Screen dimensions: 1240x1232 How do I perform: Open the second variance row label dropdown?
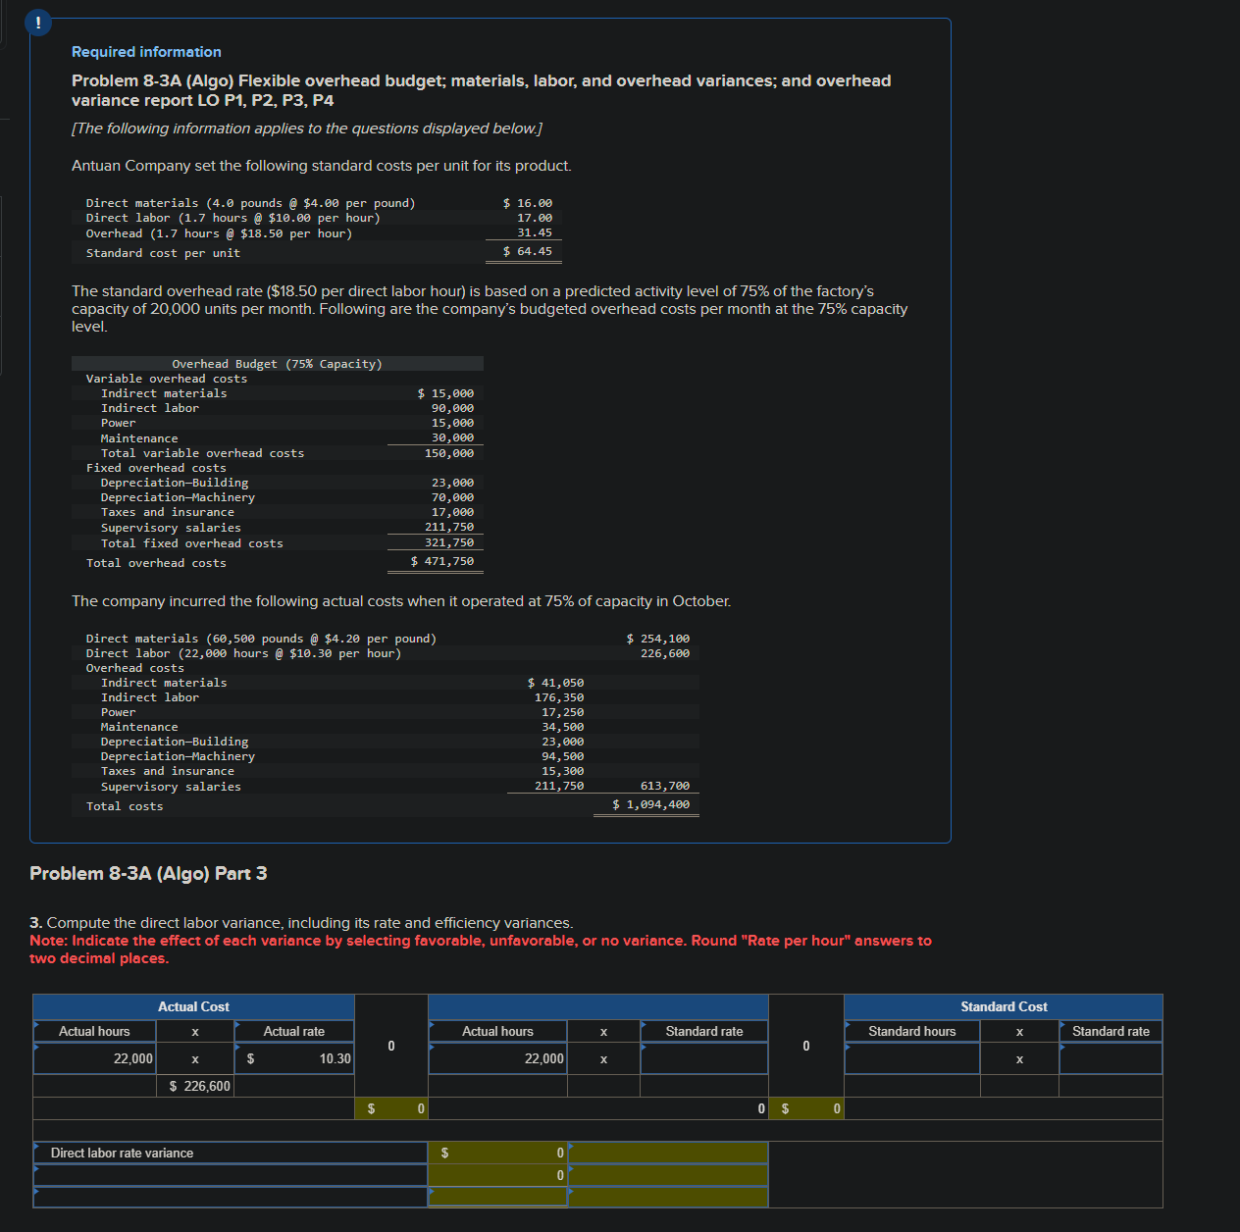[x=231, y=1175]
